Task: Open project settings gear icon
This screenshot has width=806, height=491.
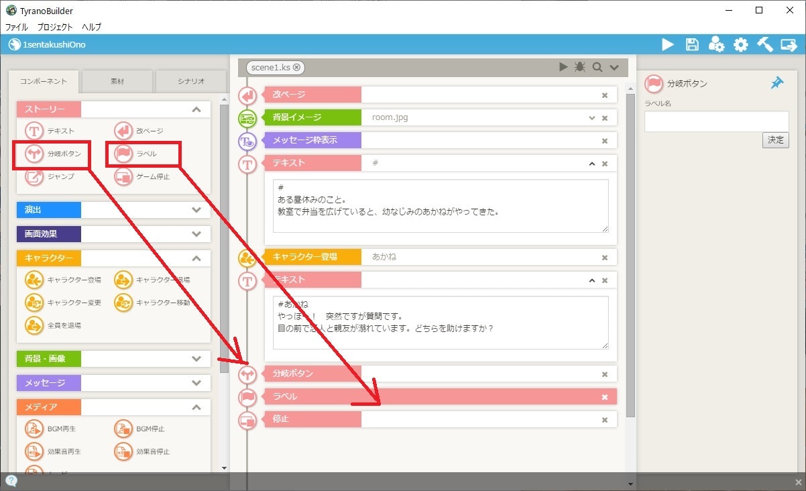Action: click(740, 44)
